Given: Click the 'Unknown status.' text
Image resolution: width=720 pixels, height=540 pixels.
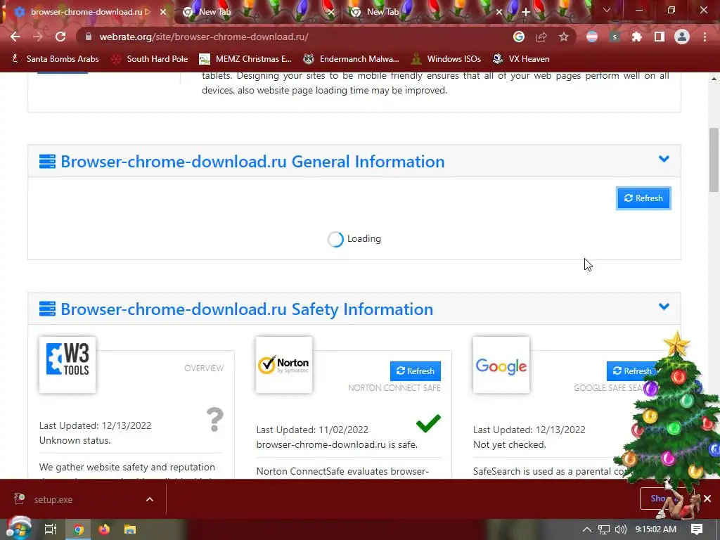Looking at the screenshot, I should tap(75, 440).
